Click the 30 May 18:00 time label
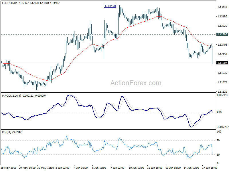The width and height of the screenshot is (229, 171). (x=46, y=168)
